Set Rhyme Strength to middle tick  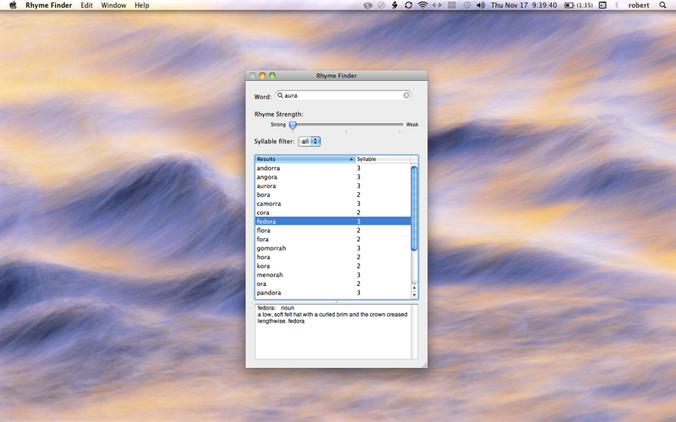click(x=346, y=124)
